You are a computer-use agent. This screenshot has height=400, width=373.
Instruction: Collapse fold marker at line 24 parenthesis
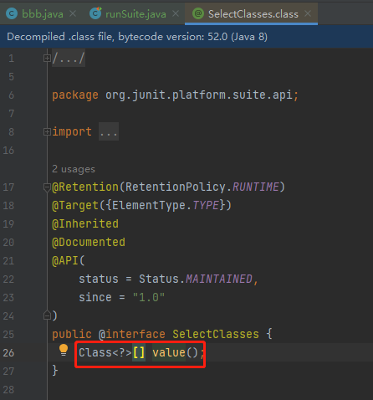(x=47, y=315)
